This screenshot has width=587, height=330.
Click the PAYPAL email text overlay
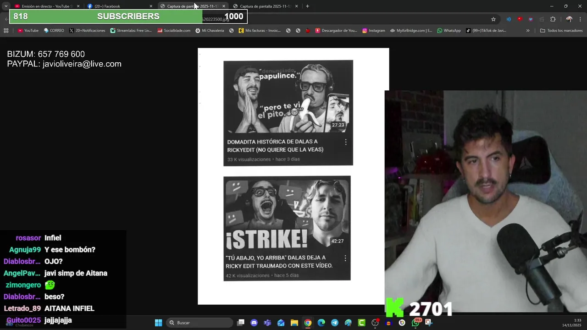(x=64, y=64)
